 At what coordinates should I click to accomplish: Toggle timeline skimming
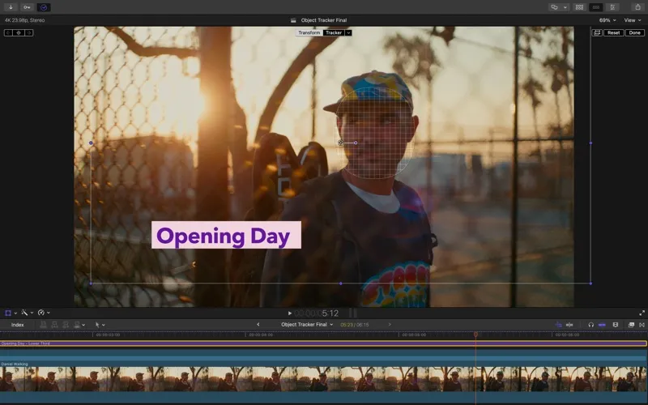(x=558, y=325)
